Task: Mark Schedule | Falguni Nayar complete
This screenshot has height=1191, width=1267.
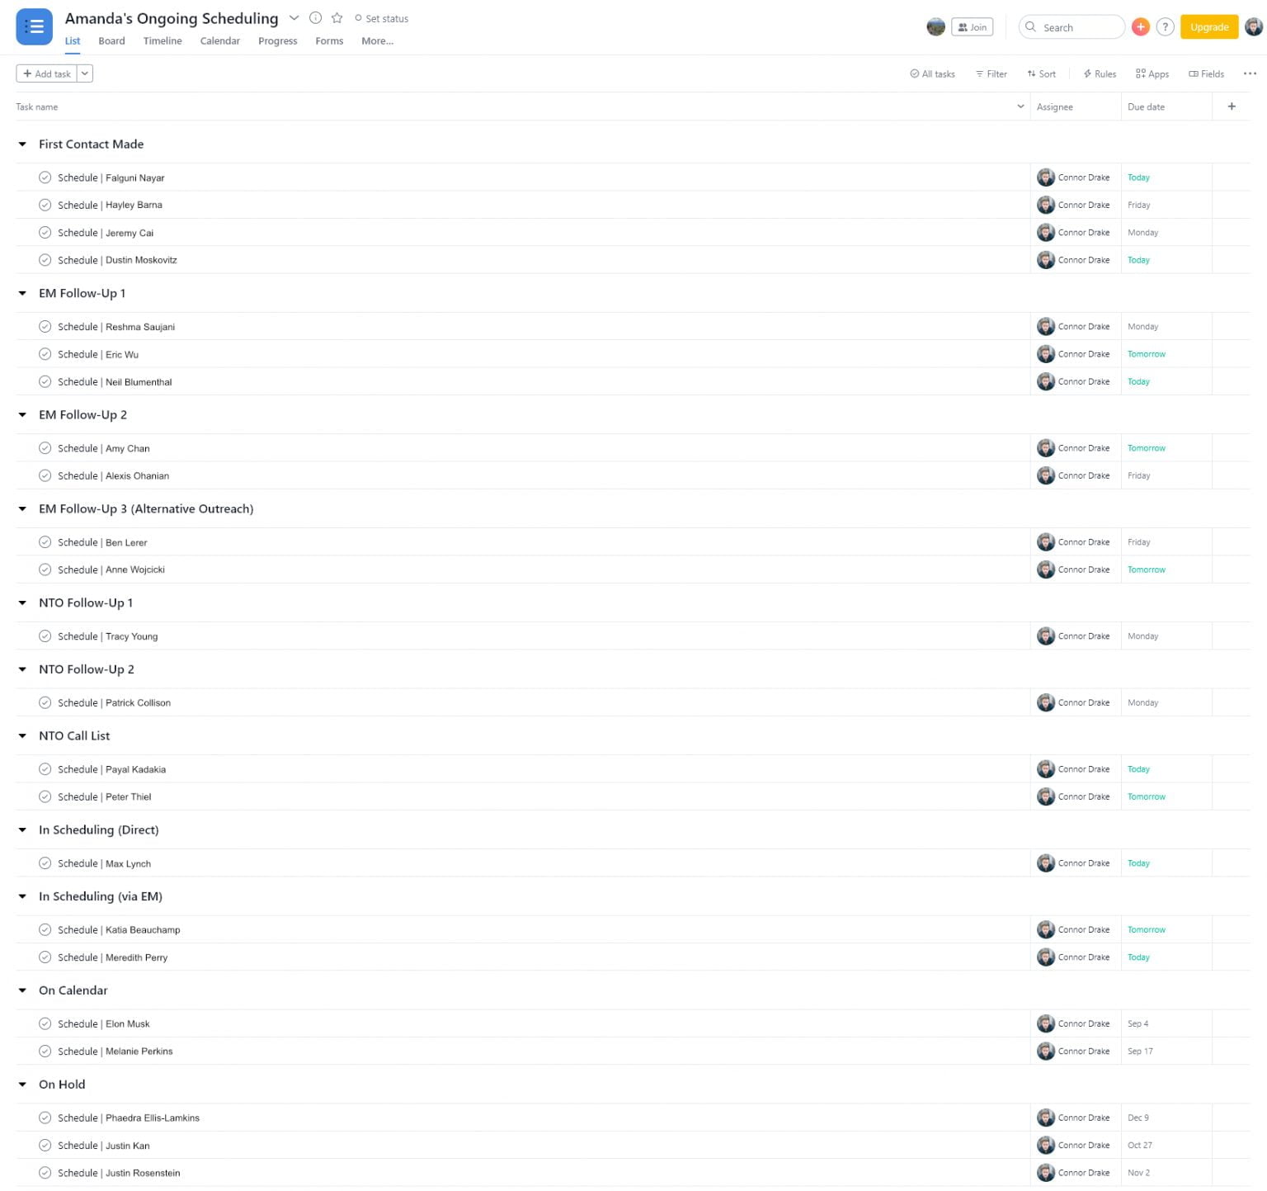Action: pos(45,177)
